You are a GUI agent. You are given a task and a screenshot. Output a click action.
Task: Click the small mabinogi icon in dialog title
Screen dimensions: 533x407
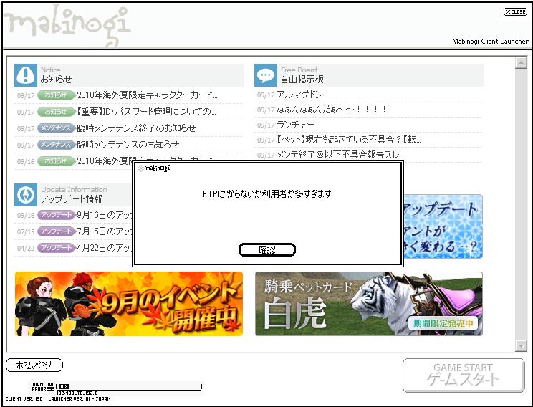tap(140, 168)
